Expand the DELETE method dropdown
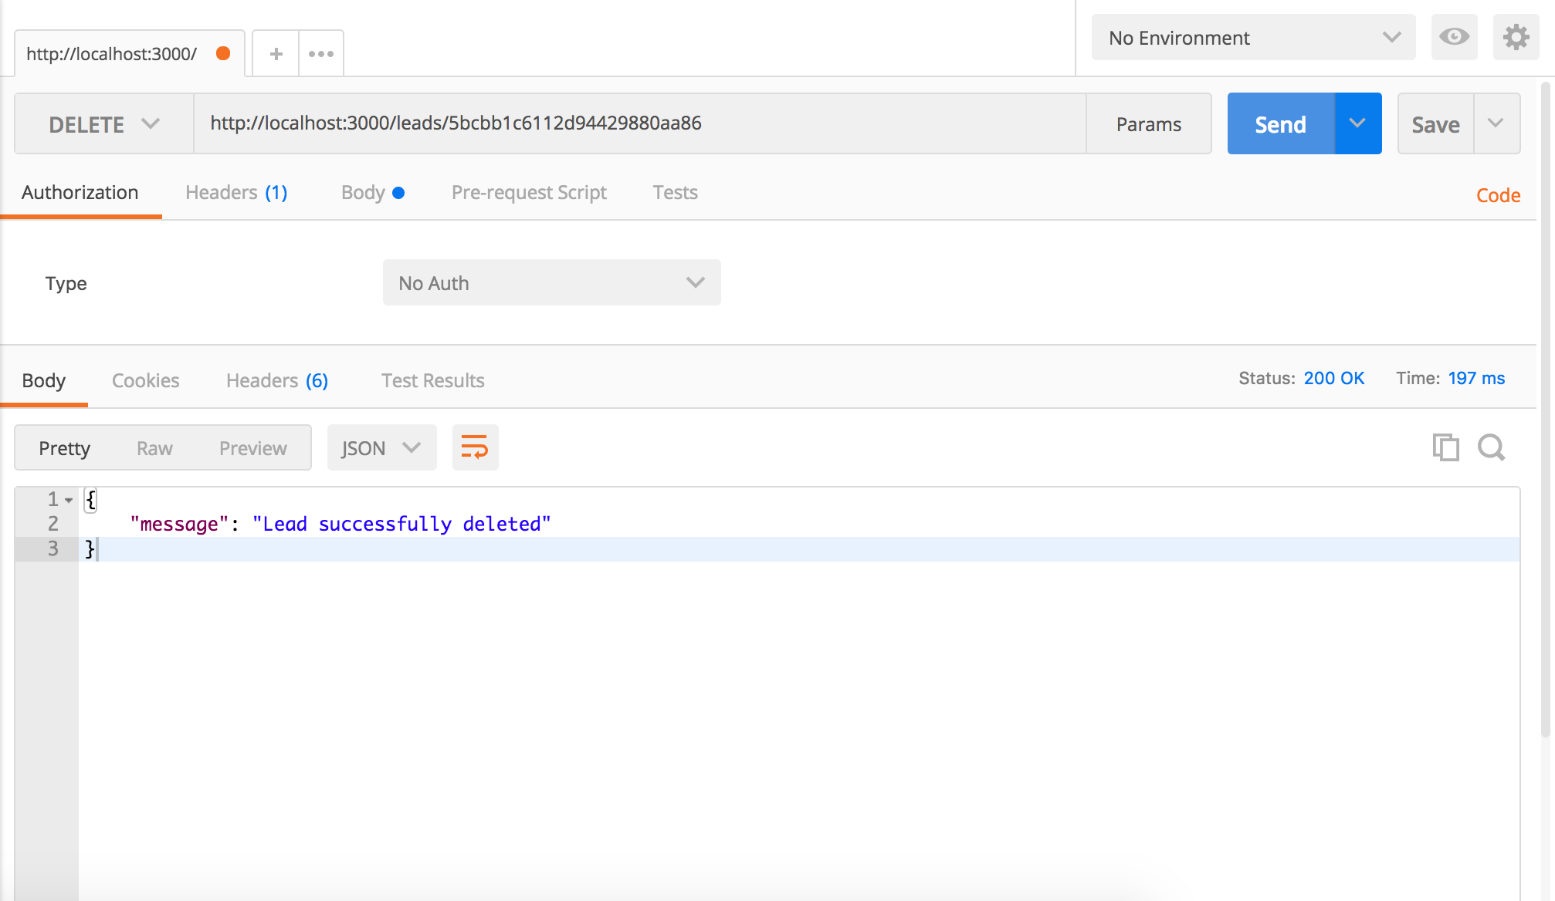Image resolution: width=1555 pixels, height=901 pixels. click(104, 124)
